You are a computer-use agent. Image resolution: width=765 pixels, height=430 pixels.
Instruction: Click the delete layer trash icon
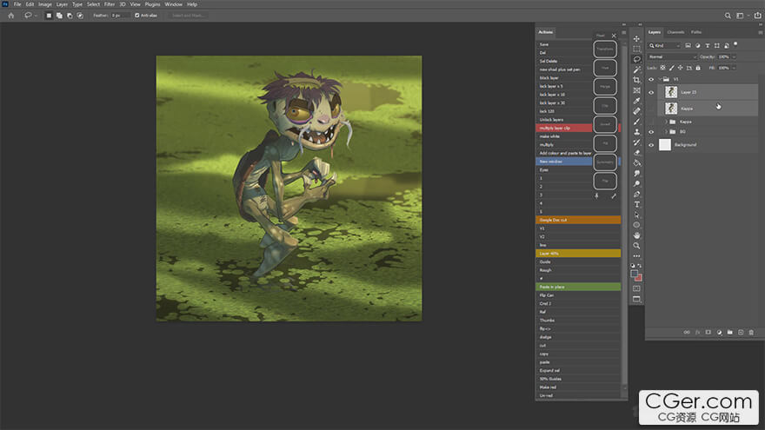751,332
